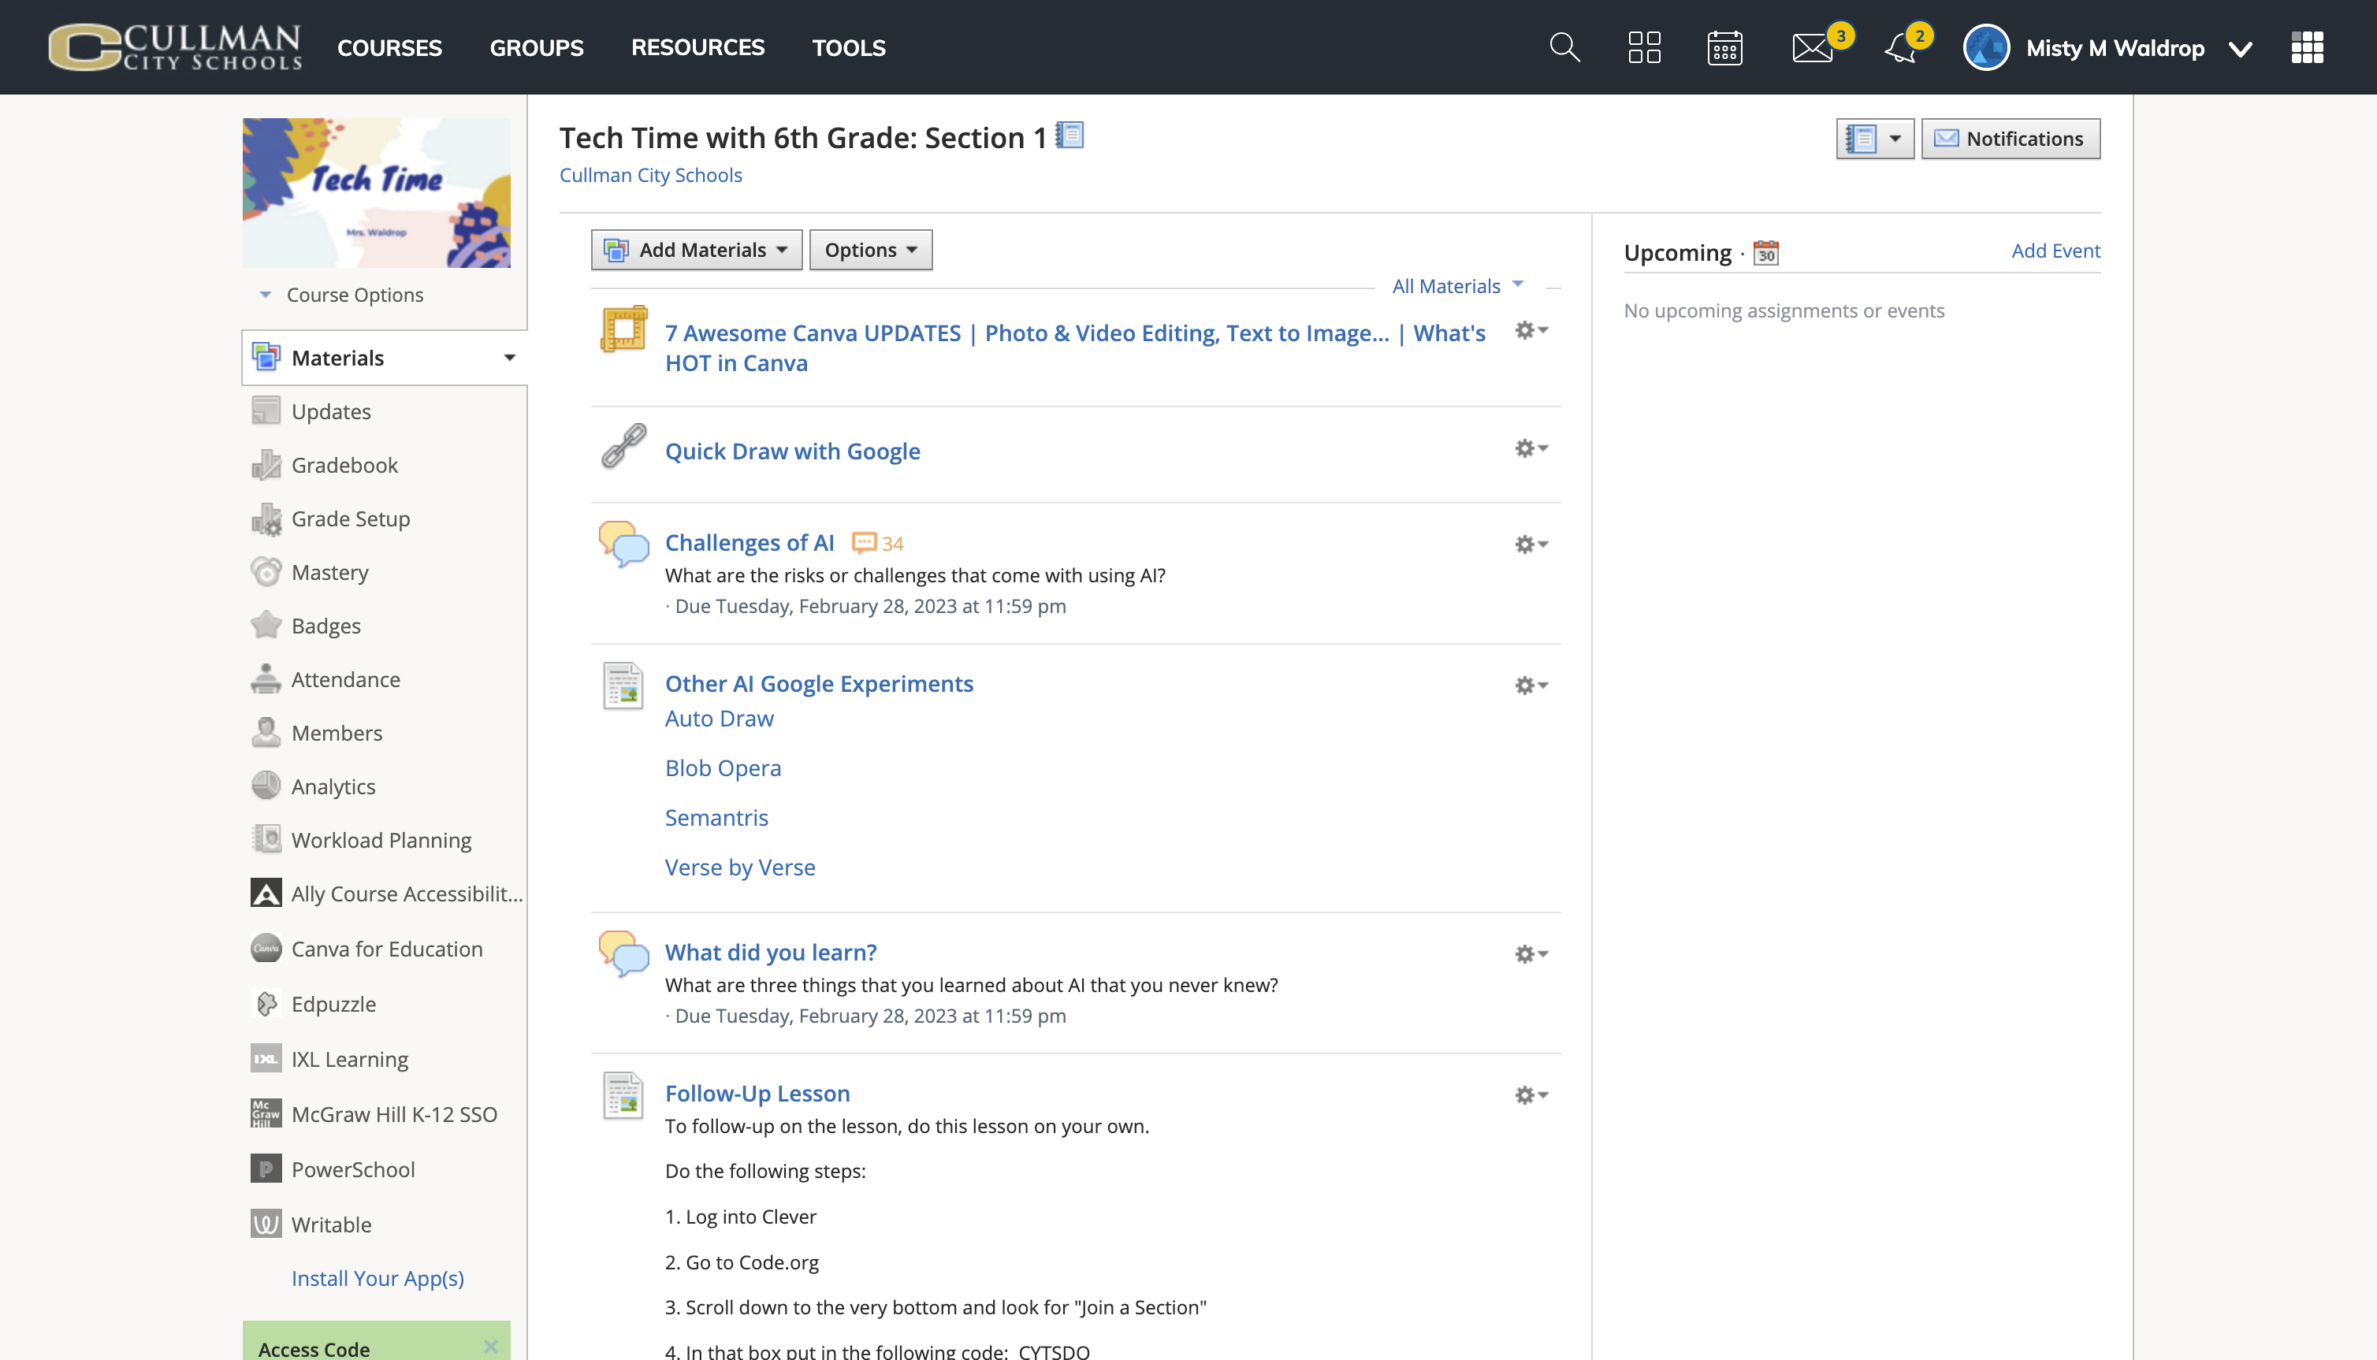This screenshot has width=2377, height=1360.
Task: Click the Canva UPDATES video filmstrip icon
Action: coord(623,328)
